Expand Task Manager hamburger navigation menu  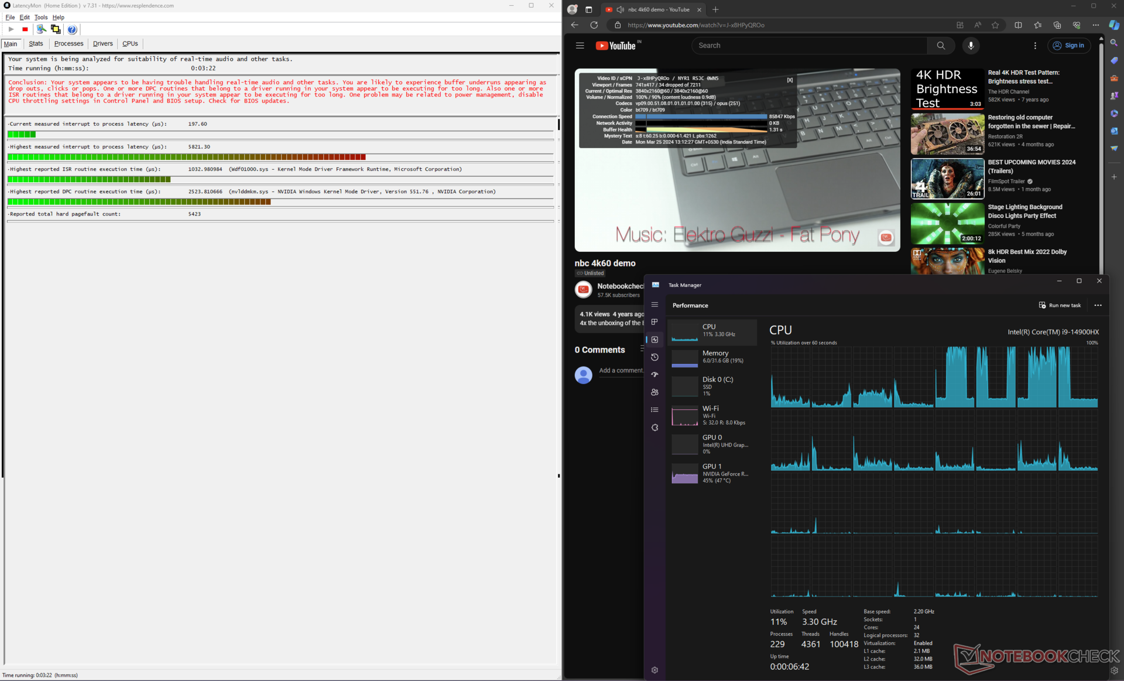point(654,304)
